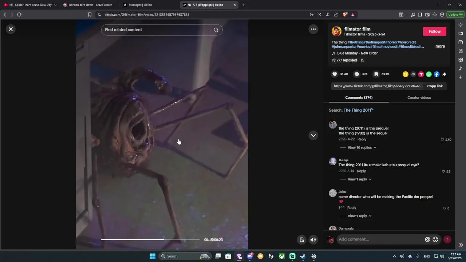Open the emoji picker in comment box
Image resolution: width=466 pixels, height=262 pixels.
click(x=435, y=239)
